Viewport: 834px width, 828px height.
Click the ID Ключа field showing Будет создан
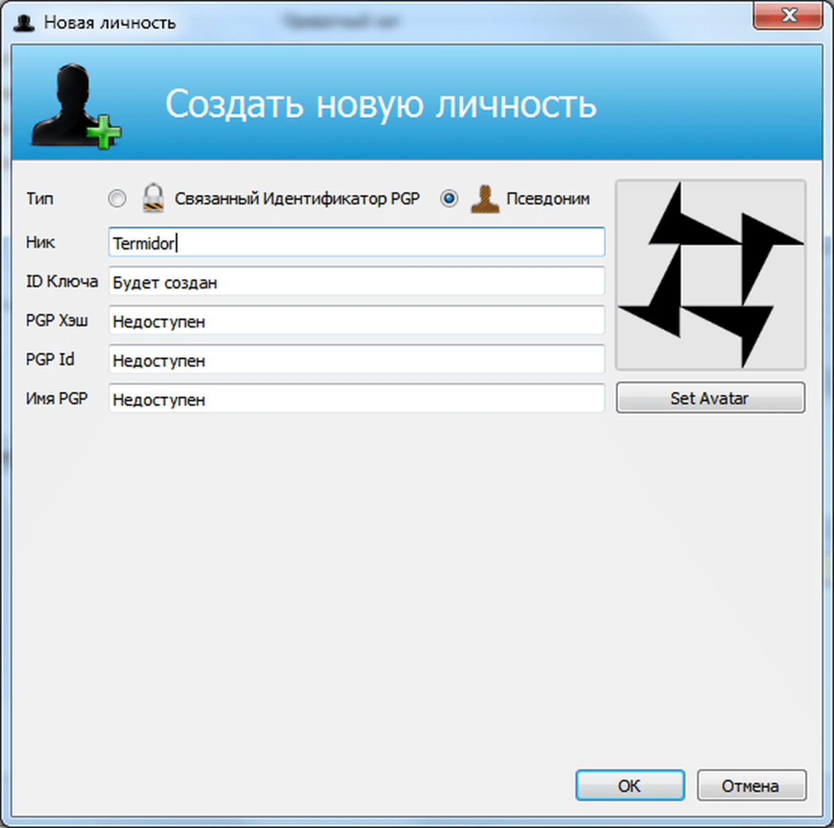[356, 282]
